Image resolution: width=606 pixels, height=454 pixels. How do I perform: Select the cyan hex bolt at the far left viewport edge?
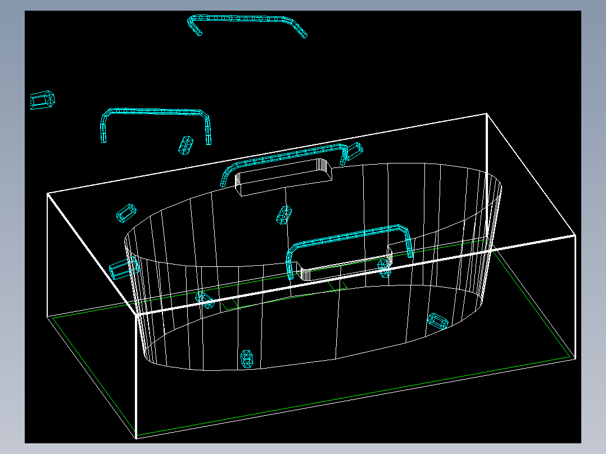pyautogui.click(x=42, y=100)
